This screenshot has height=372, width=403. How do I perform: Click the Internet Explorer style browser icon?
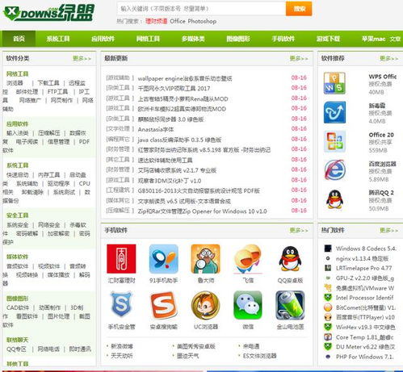pyautogui.click(x=334, y=170)
